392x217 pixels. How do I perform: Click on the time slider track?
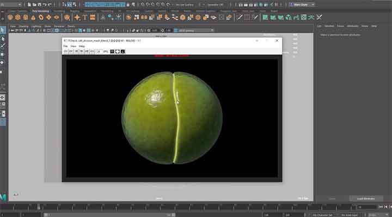163,207
